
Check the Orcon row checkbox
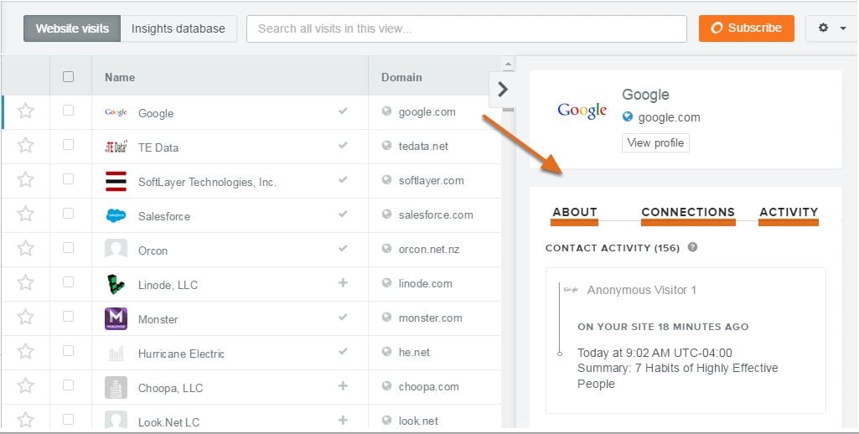(68, 248)
